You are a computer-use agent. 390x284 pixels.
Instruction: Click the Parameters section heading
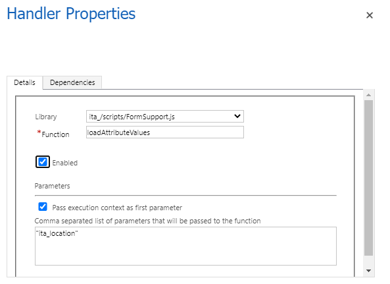pyautogui.click(x=52, y=186)
